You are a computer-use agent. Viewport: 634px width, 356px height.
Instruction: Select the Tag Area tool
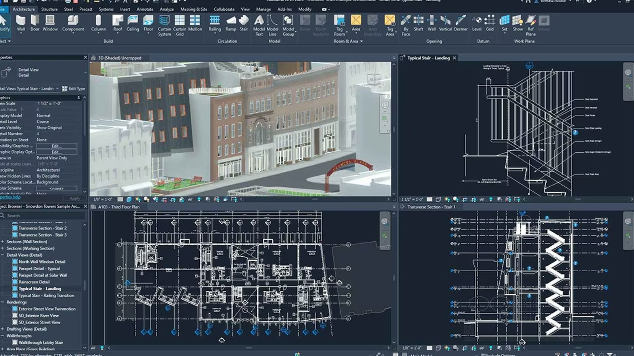click(x=390, y=26)
